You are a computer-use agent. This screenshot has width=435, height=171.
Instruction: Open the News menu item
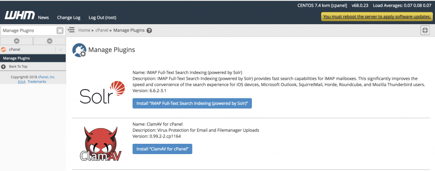tap(43, 17)
